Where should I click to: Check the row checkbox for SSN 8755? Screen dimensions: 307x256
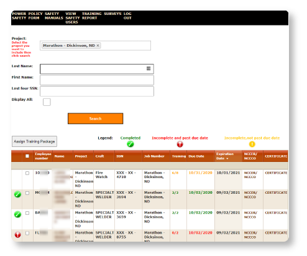pos(27,233)
